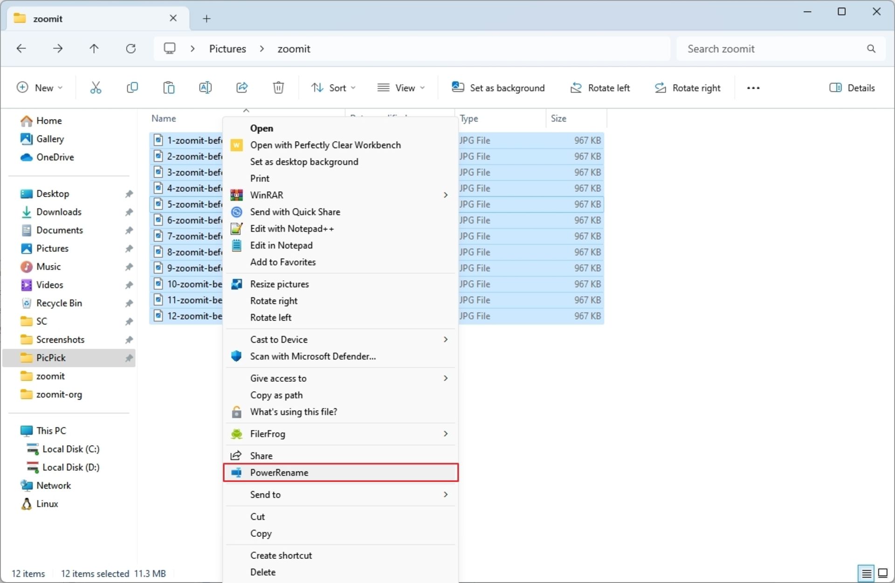The width and height of the screenshot is (895, 583).
Task: Expand the Give access to submenu arrow
Action: tap(446, 378)
